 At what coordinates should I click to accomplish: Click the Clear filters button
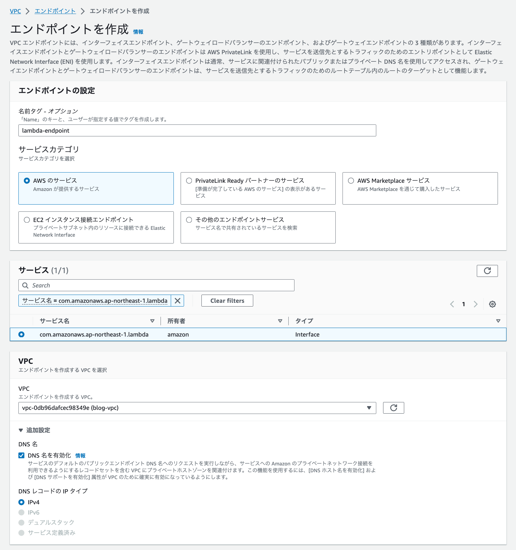click(x=227, y=301)
